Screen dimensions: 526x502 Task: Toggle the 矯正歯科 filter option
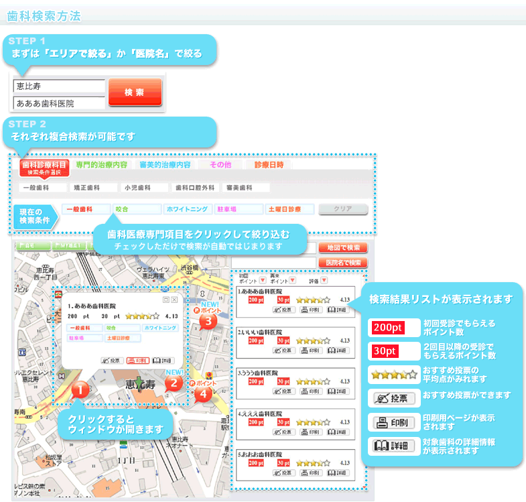[94, 188]
